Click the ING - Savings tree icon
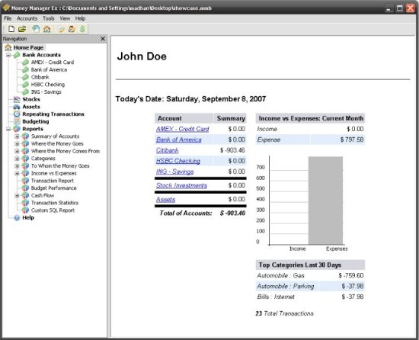419x340 pixels. click(25, 92)
